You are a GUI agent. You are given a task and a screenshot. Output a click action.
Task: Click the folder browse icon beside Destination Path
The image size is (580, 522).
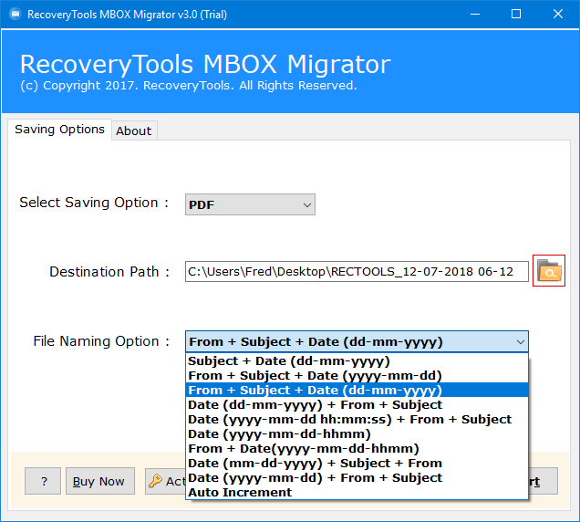pyautogui.click(x=549, y=271)
